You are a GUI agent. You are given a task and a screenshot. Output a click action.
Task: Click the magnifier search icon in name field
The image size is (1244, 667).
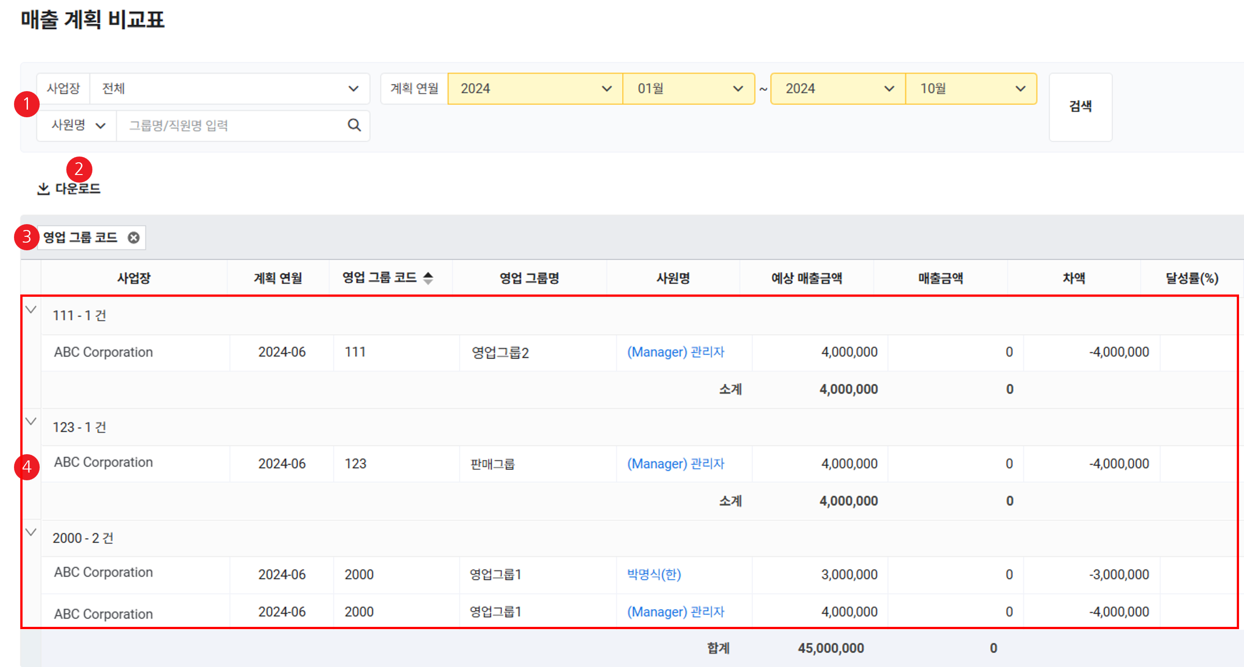coord(354,125)
